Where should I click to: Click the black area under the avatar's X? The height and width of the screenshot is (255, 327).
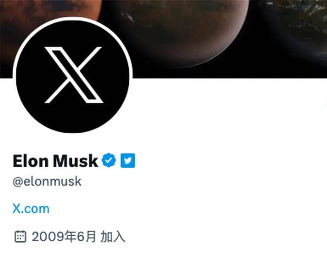point(73,117)
